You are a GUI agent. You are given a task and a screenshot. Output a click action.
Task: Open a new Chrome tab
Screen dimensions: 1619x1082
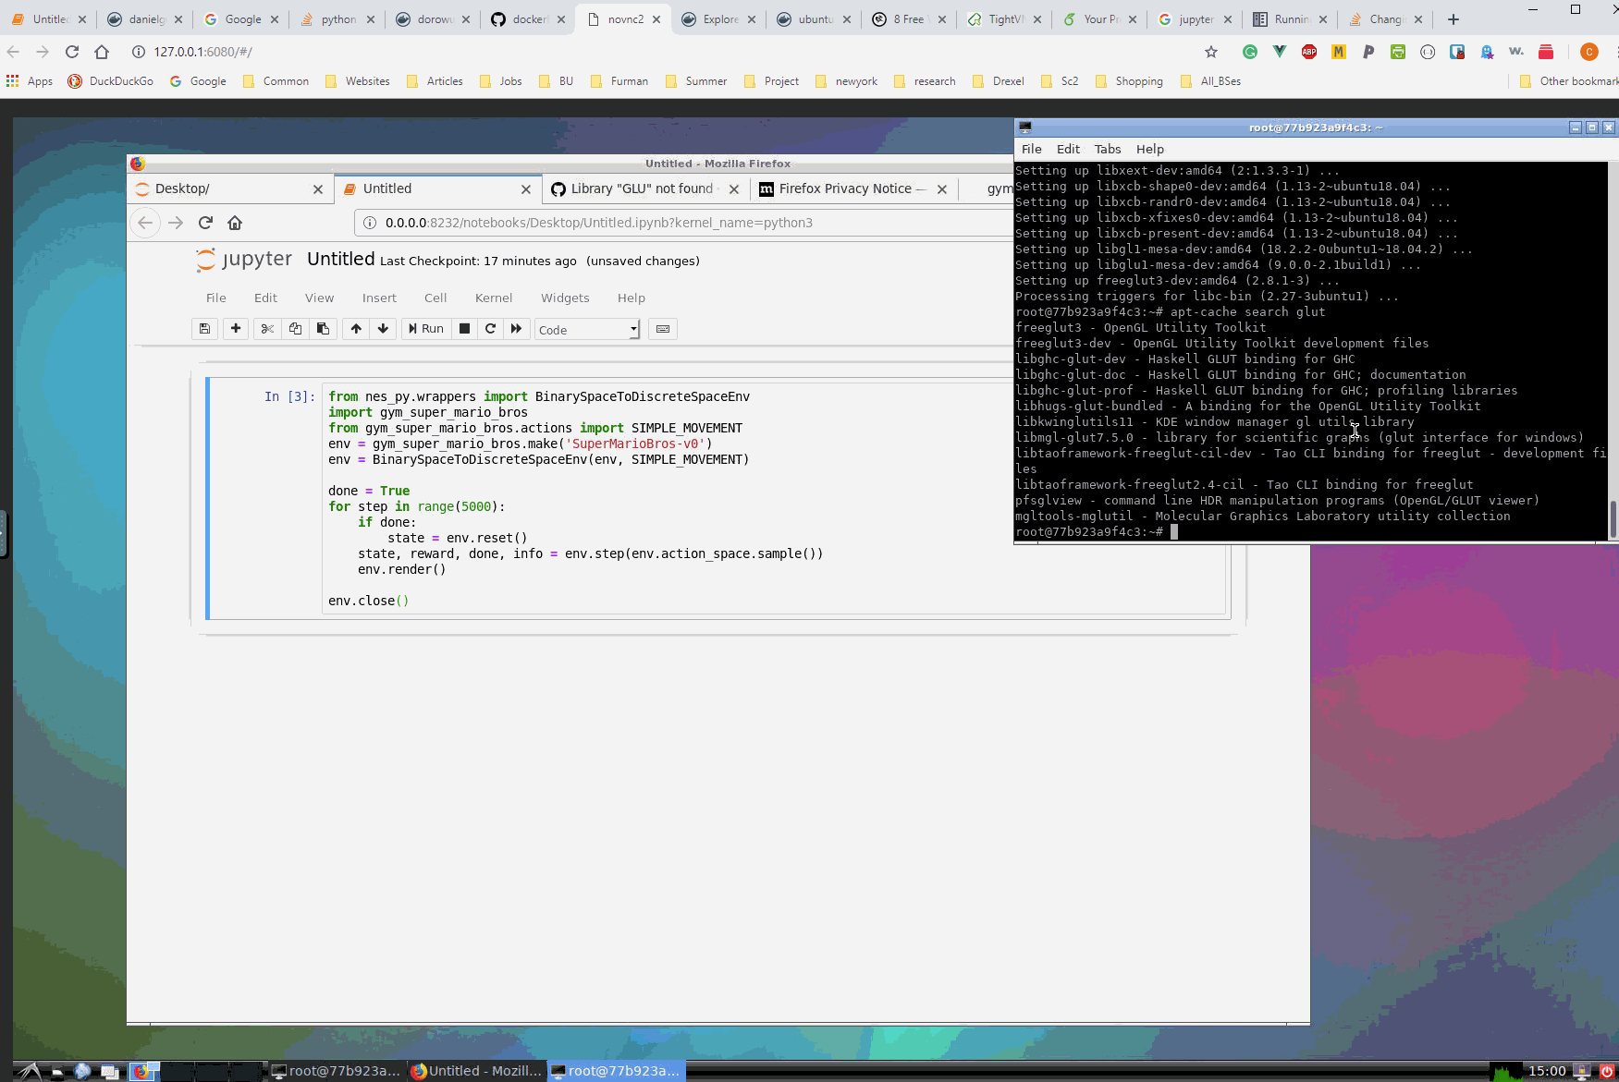[x=1453, y=19]
